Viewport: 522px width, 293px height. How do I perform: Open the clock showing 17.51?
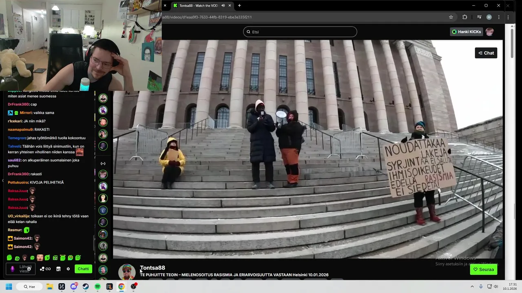513,284
